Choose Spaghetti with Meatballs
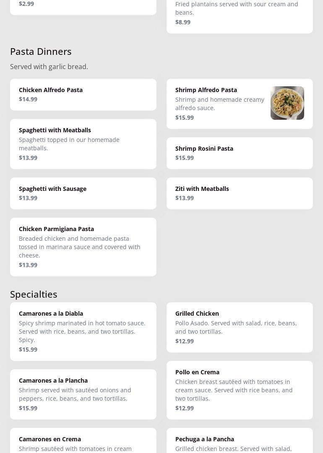 coord(83,144)
